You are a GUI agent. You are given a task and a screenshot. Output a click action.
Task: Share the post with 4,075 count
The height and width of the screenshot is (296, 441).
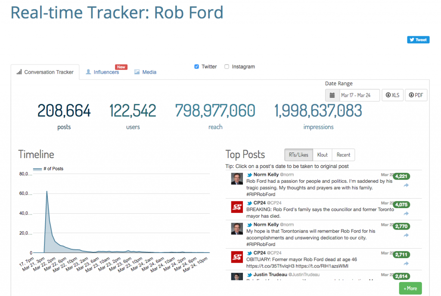[406, 214]
